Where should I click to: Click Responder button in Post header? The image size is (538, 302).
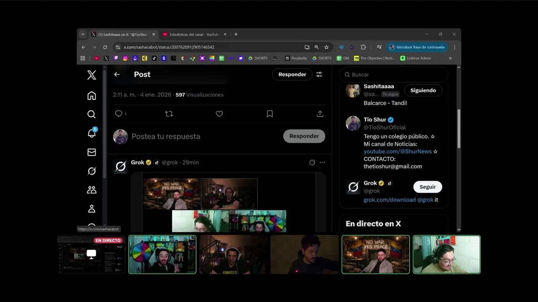click(x=292, y=74)
